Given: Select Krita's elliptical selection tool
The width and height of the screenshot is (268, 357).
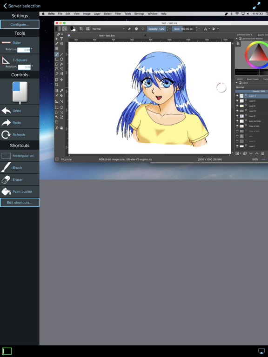Looking at the screenshot, I should pyautogui.click(x=61, y=107).
